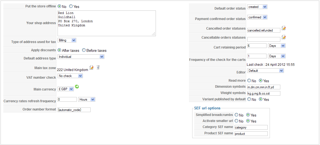Click the Order number format field
320x145 pixels.
point(74,110)
